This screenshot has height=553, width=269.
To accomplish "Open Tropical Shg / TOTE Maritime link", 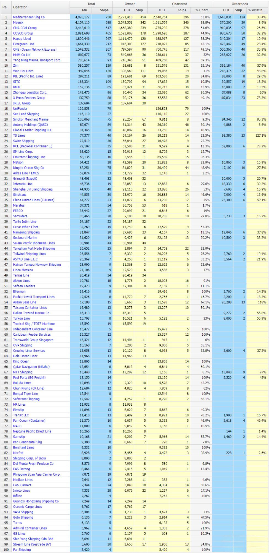I will [34, 324].
